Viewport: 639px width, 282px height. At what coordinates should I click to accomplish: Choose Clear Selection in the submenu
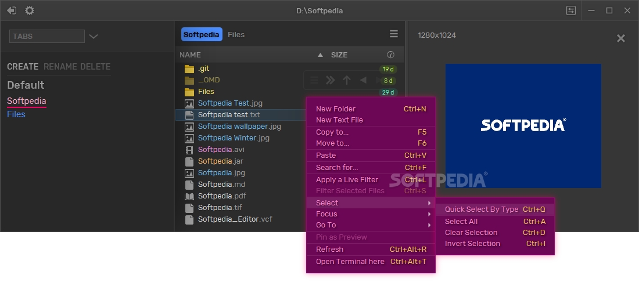tap(495, 232)
